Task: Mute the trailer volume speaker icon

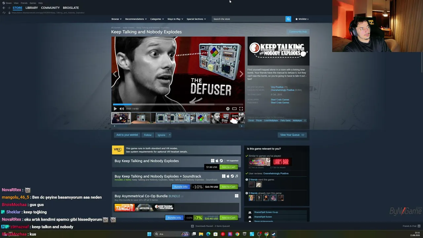Action: [122, 109]
